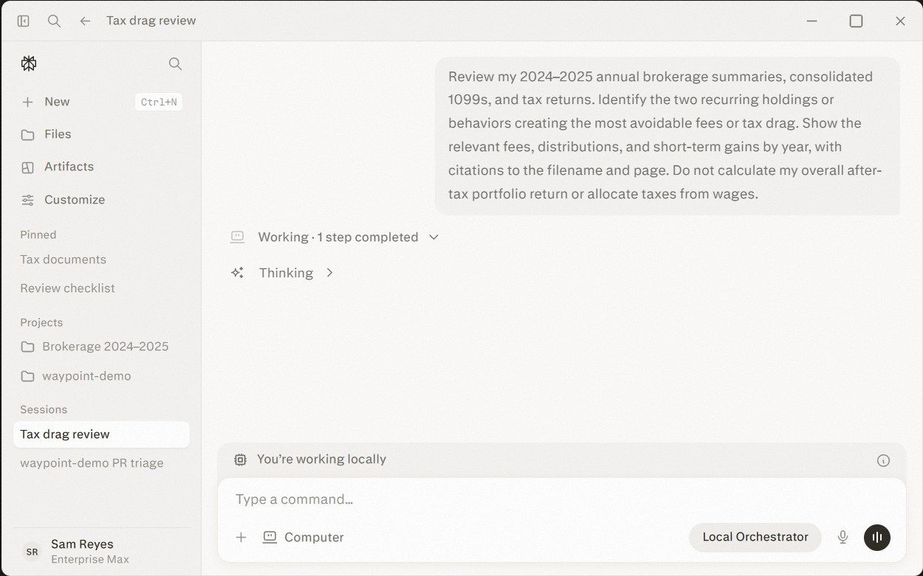Click the round audio waveform button

pos(877,538)
